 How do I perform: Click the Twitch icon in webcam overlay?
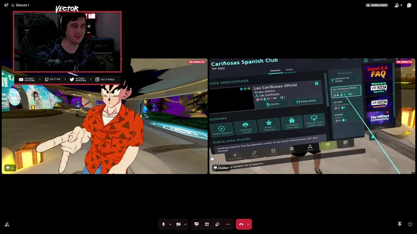47,79
